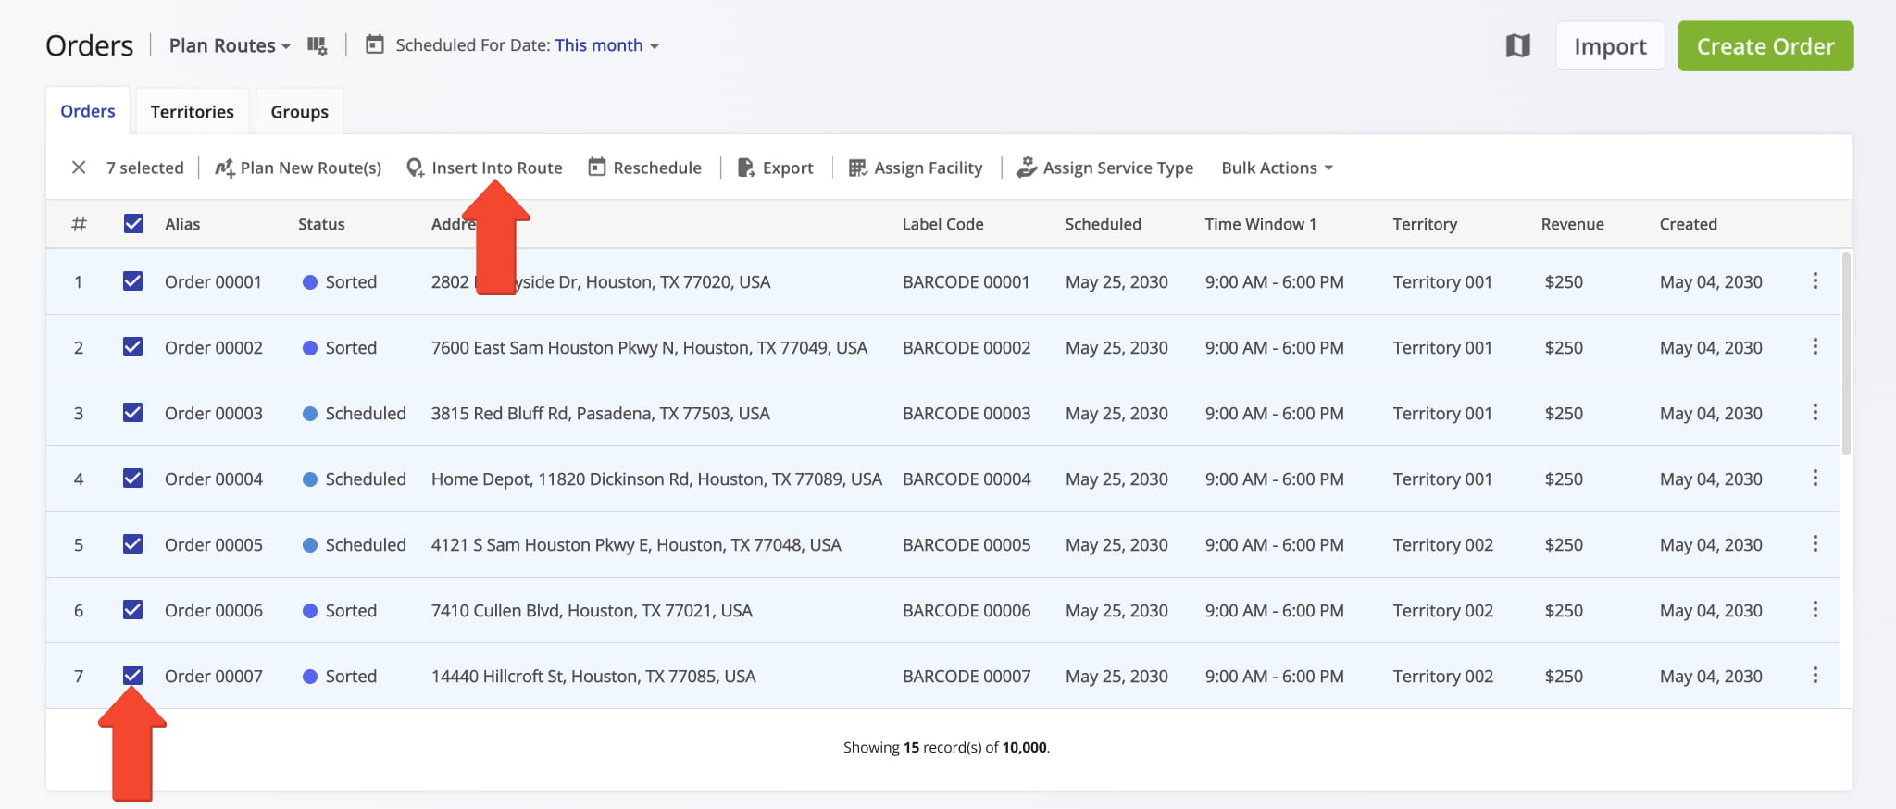
Task: Click the calendar icon beside Scheduled For Date
Action: pyautogui.click(x=375, y=44)
